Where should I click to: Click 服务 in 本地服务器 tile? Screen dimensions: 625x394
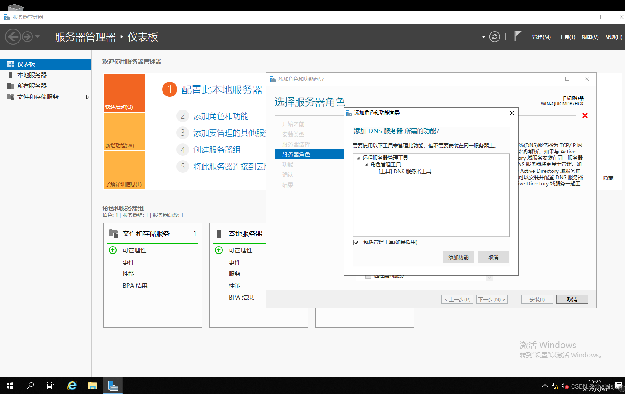coord(235,274)
